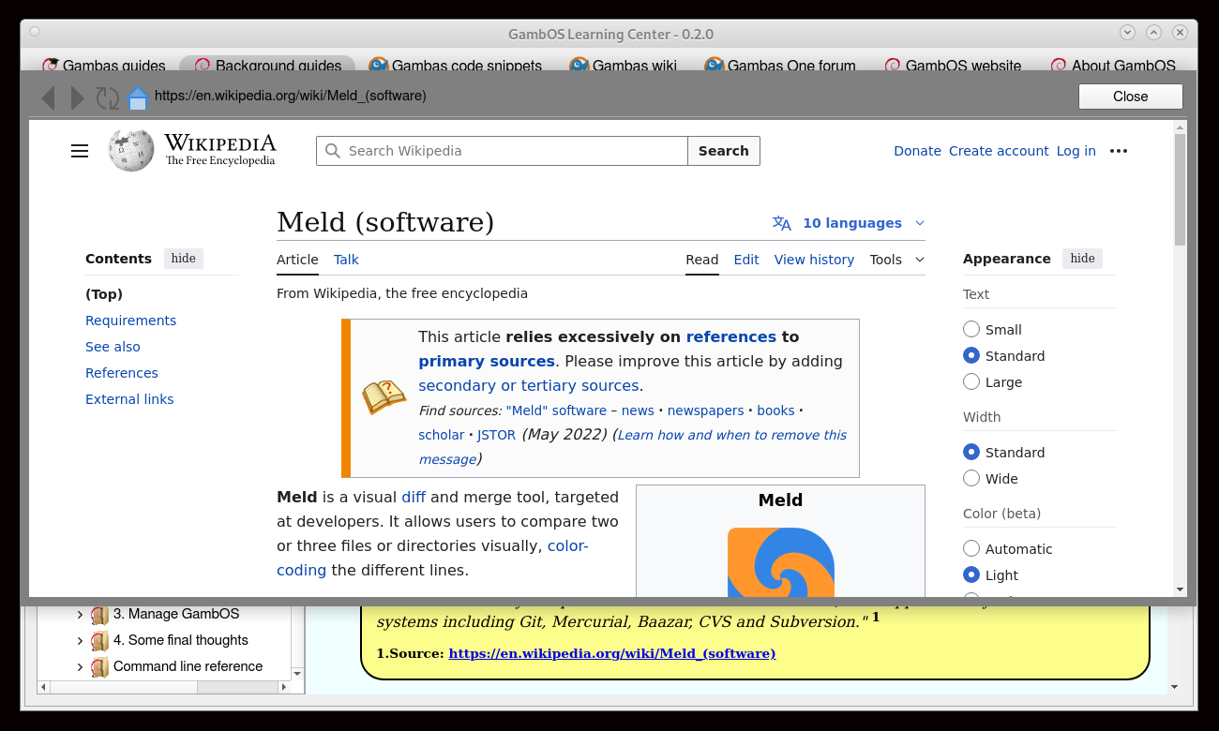Screen dimensions: 1219x731
Task: Open the Talk tab of article
Action: click(346, 260)
